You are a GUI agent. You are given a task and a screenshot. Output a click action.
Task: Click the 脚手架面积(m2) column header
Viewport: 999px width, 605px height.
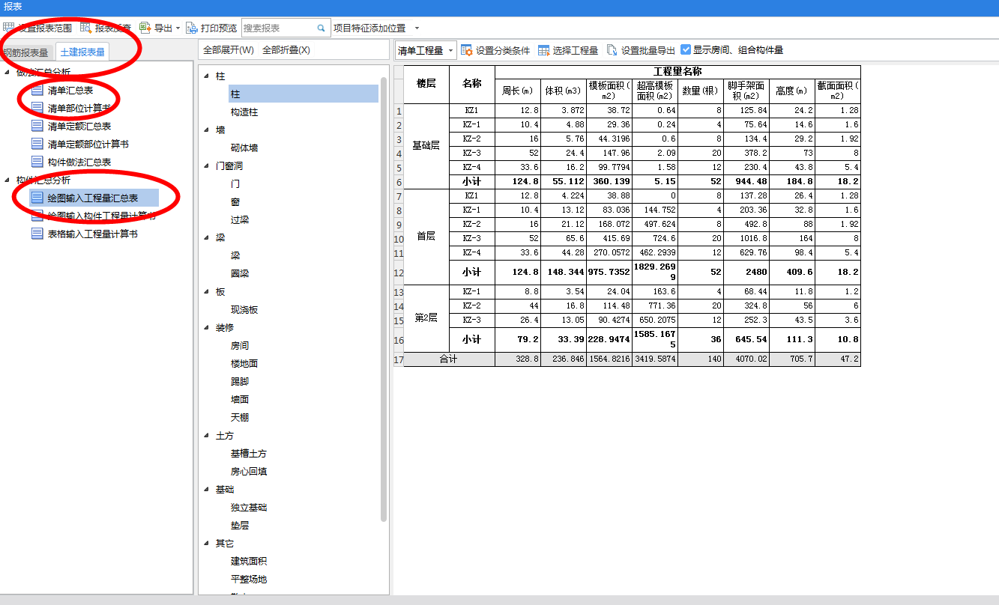[x=746, y=91]
